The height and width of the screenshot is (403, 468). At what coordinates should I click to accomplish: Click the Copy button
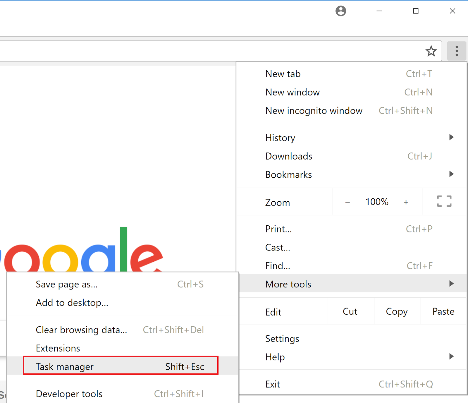397,311
